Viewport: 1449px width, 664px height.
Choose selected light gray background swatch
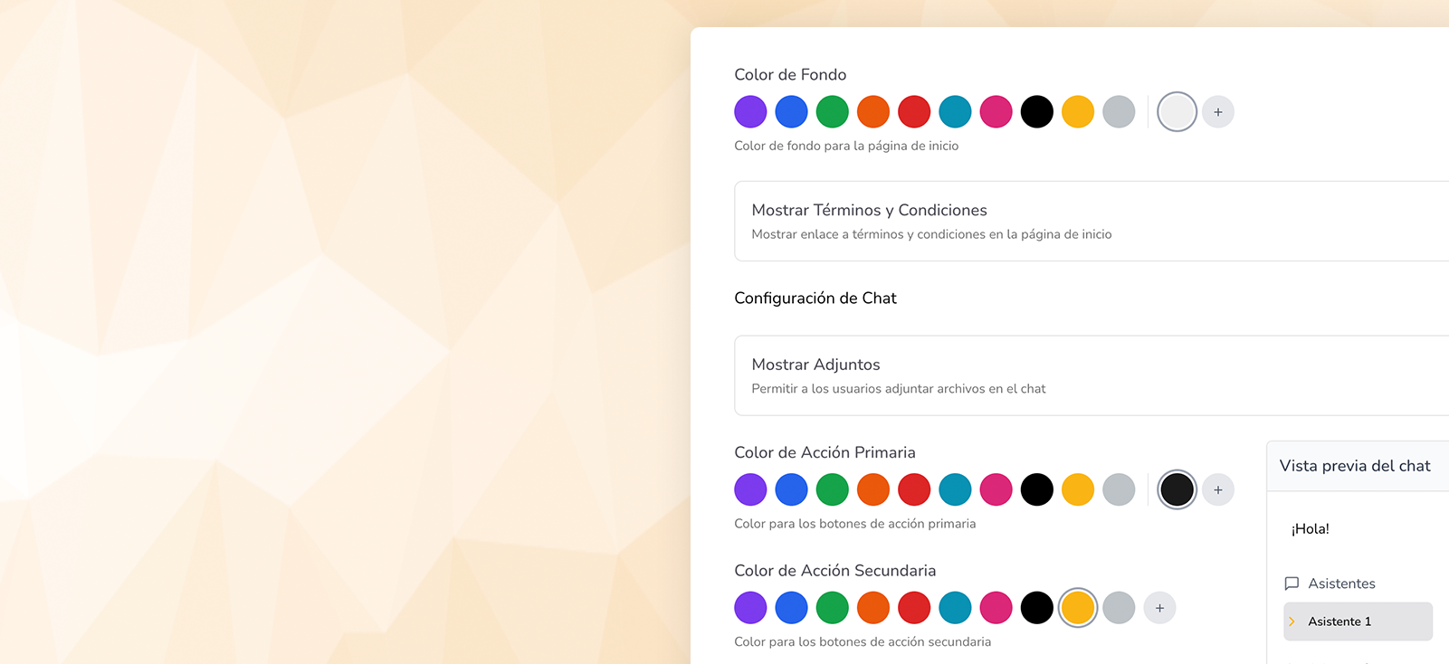(x=1177, y=112)
